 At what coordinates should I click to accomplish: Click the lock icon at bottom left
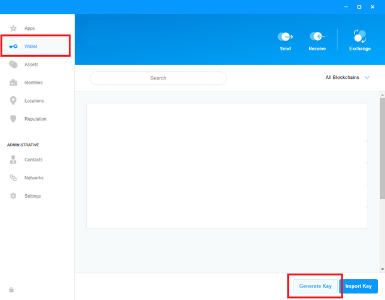point(11,290)
